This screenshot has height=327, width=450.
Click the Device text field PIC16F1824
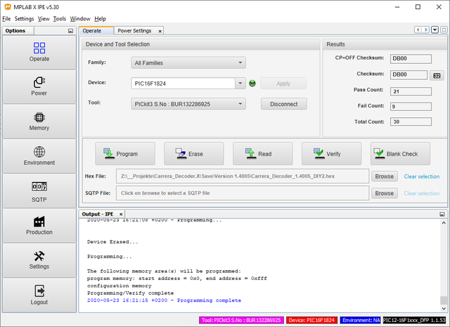click(183, 84)
